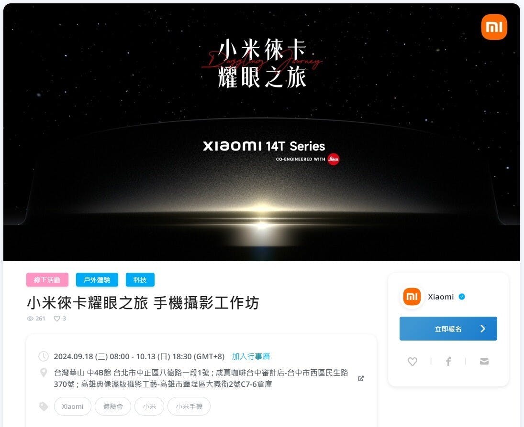Click the blue verified badge next to Xiaomi
This screenshot has width=524, height=427.
462,297
